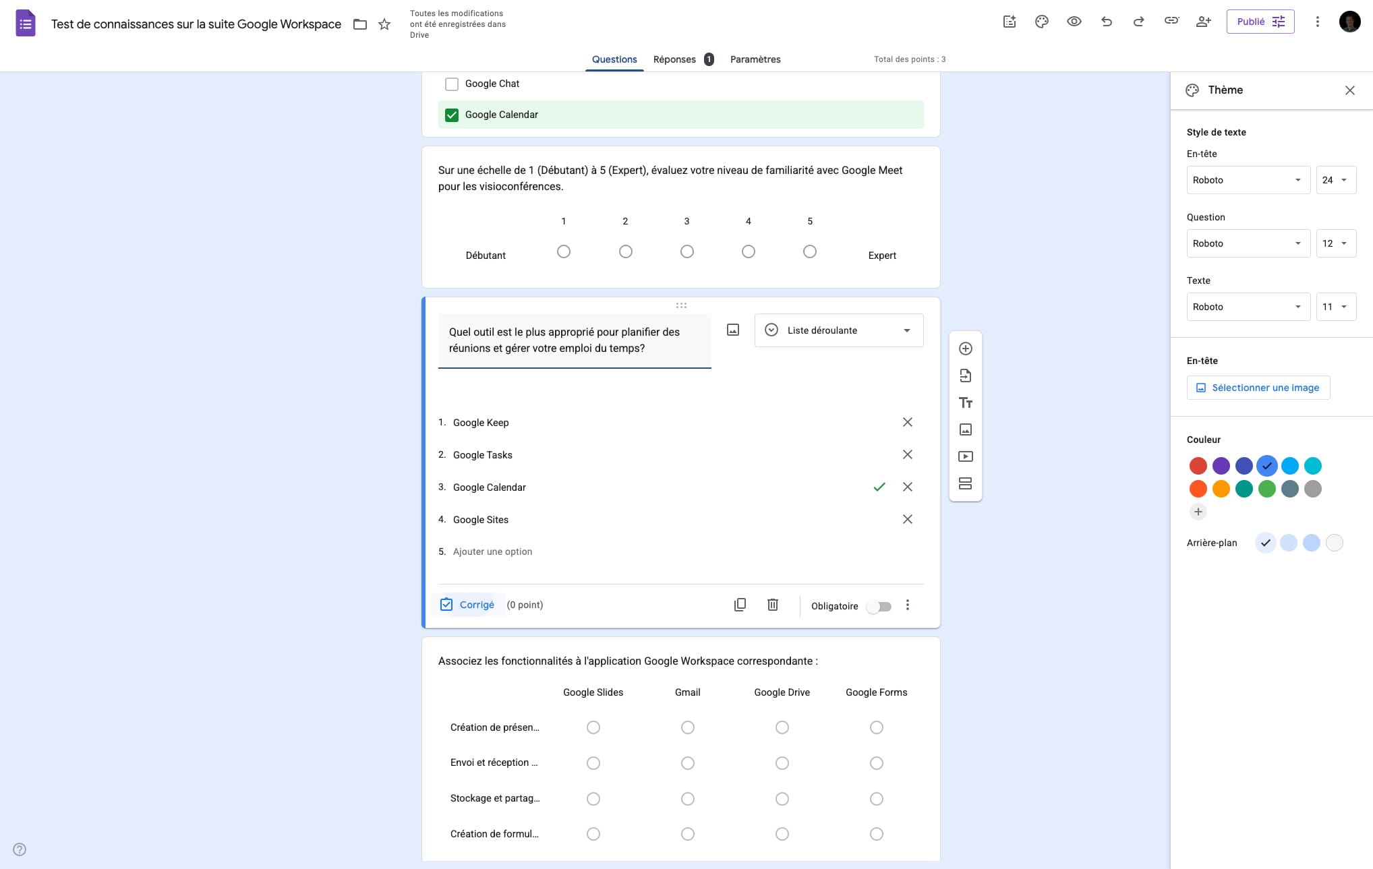
Task: Open En-tête font Roboto dropdown
Action: click(1248, 180)
